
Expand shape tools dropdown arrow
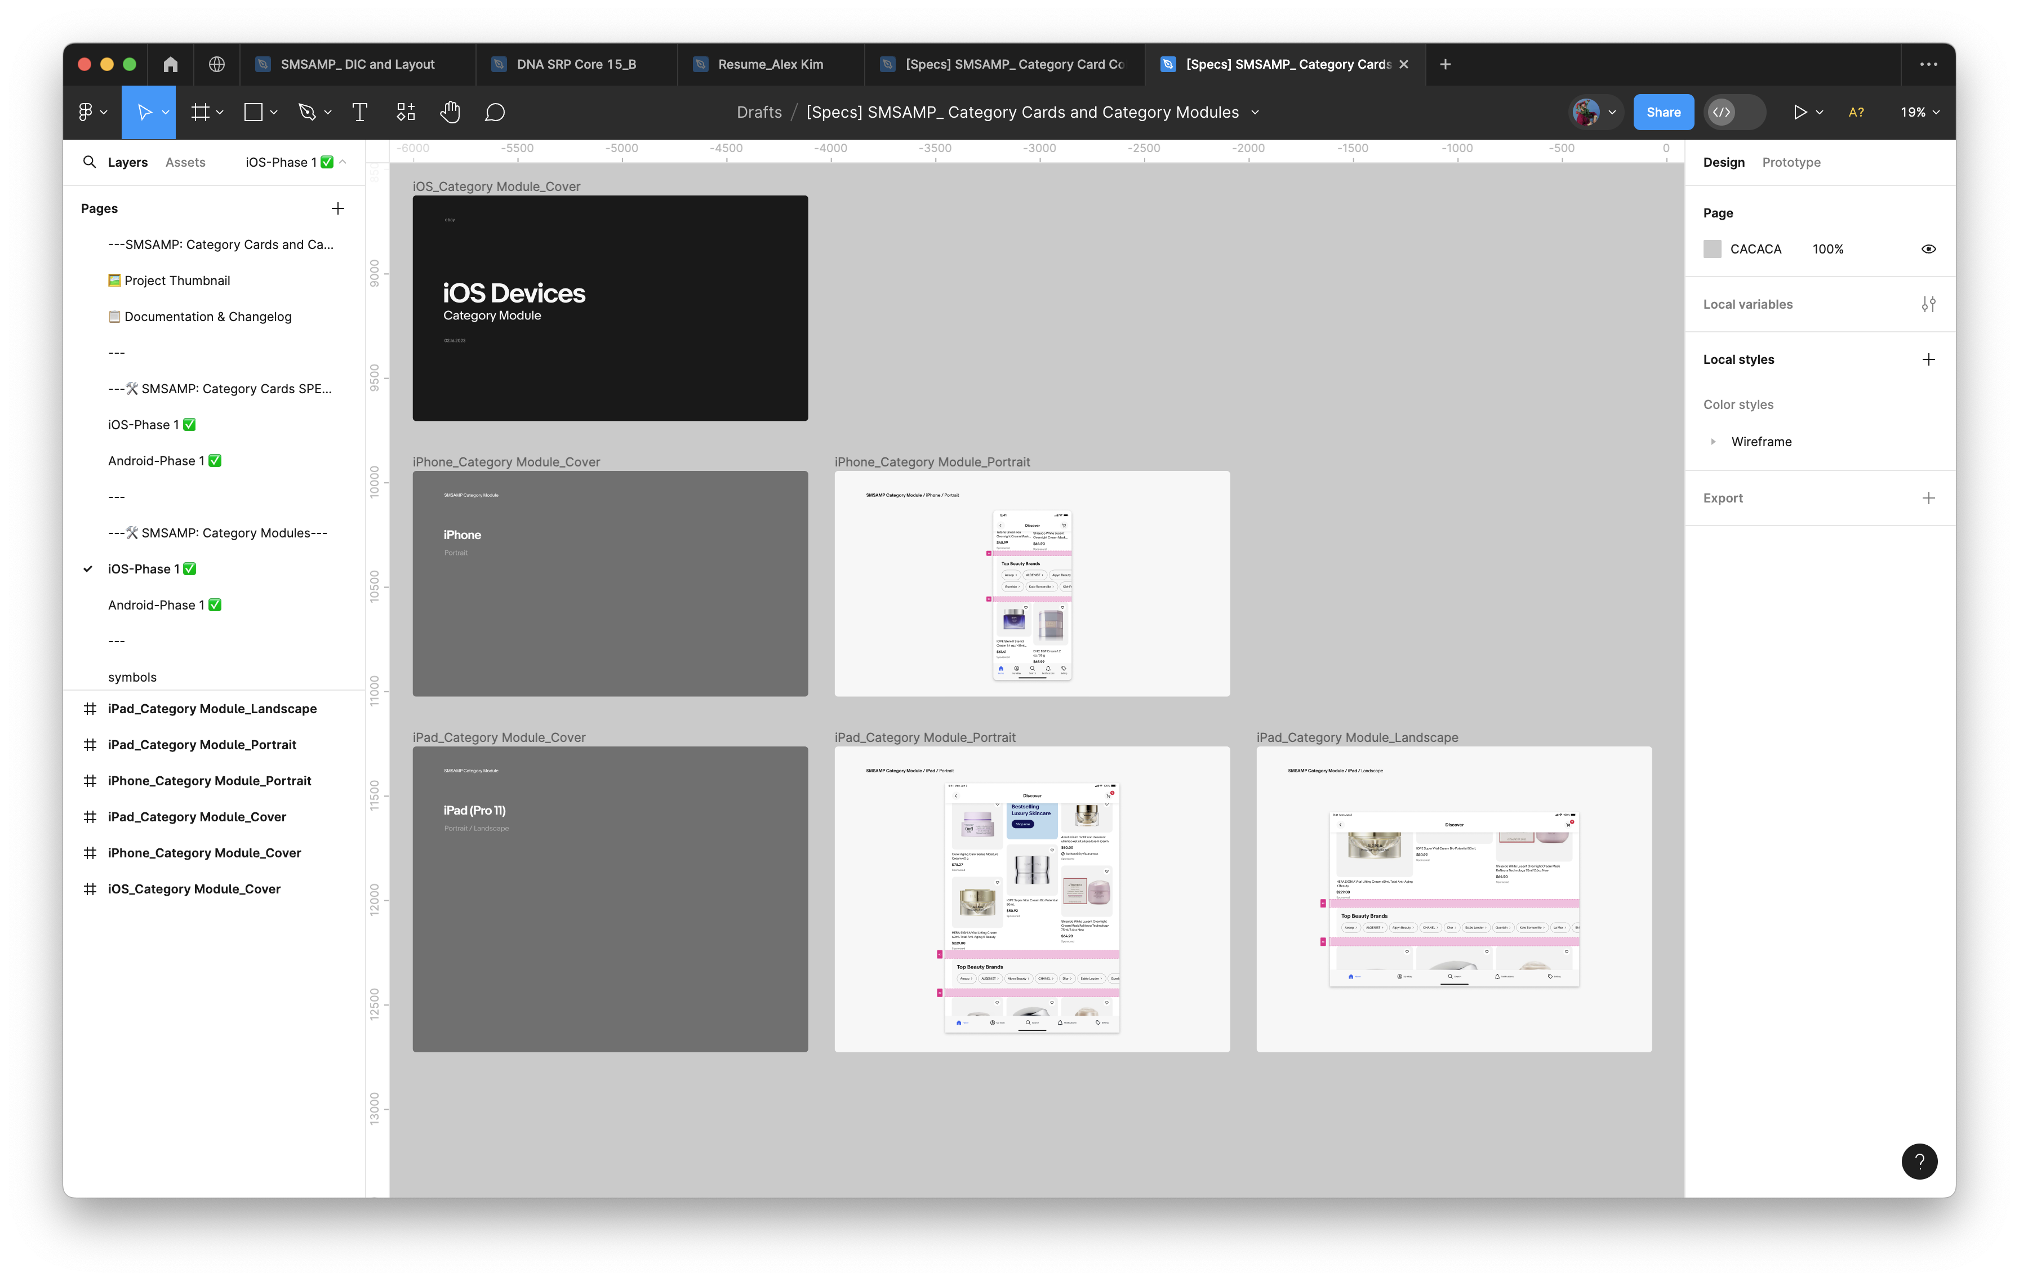(273, 112)
